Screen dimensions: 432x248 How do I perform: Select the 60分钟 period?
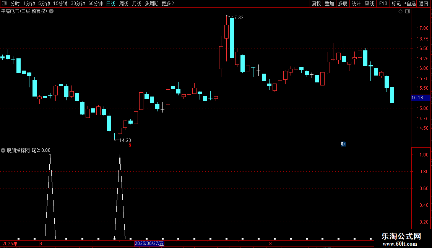coord(96,3)
